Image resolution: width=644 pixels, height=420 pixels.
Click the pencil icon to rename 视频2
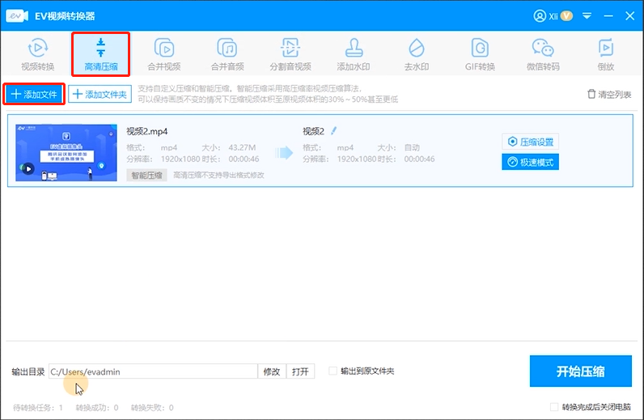pyautogui.click(x=333, y=130)
